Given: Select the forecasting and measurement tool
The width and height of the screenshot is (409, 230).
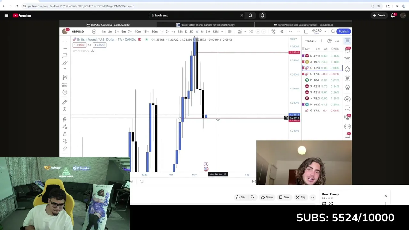Looking at the screenshot, I should point(65,85).
